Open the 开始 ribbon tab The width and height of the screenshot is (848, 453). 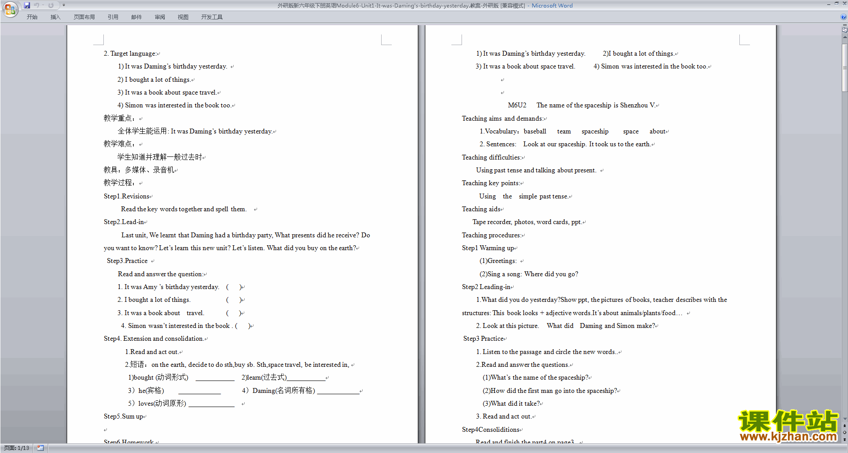tap(32, 17)
